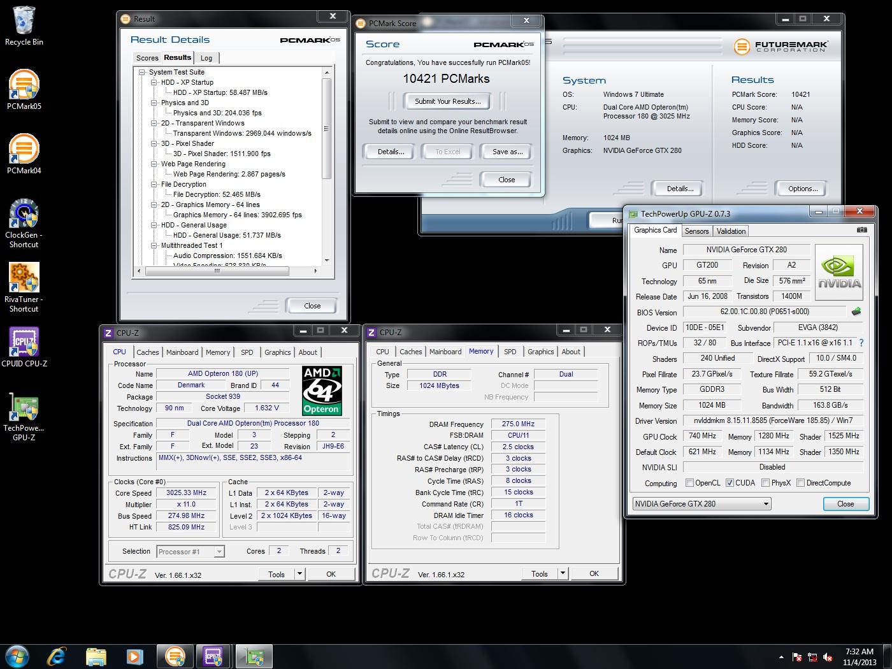Close the GPU-Z window with Close button

pyautogui.click(x=845, y=504)
